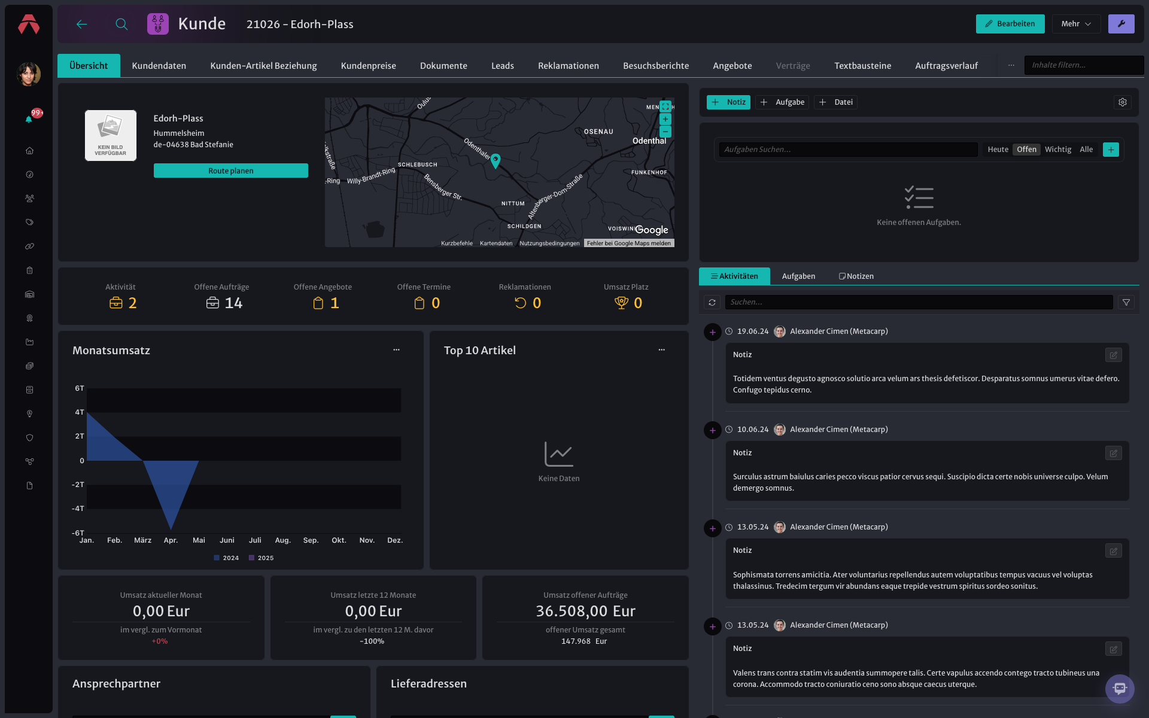Open the award ribbon icon in sidebar
This screenshot has height=718, width=1149.
coord(29,318)
